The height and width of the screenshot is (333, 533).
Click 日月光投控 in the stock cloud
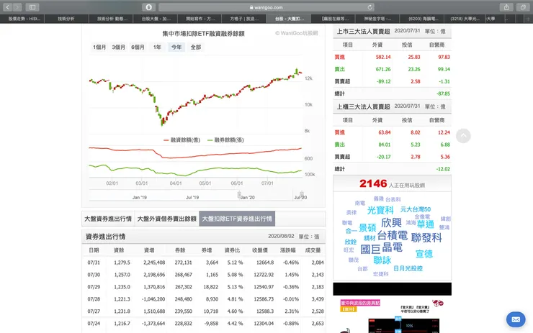point(408,268)
